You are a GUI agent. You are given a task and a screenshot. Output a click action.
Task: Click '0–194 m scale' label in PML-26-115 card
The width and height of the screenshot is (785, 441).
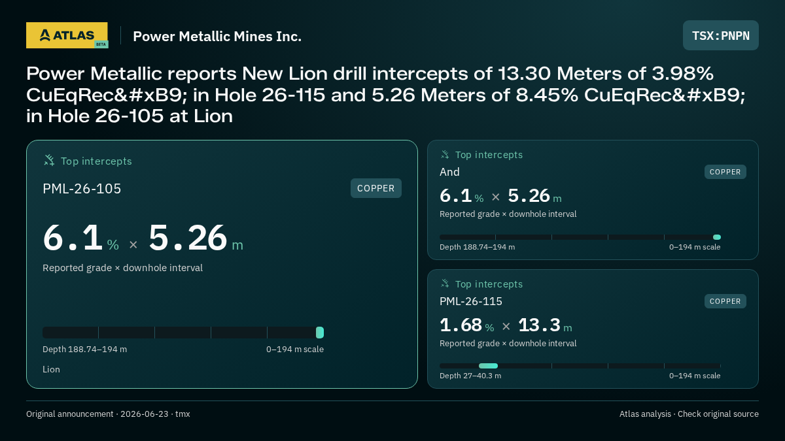pyautogui.click(x=695, y=376)
